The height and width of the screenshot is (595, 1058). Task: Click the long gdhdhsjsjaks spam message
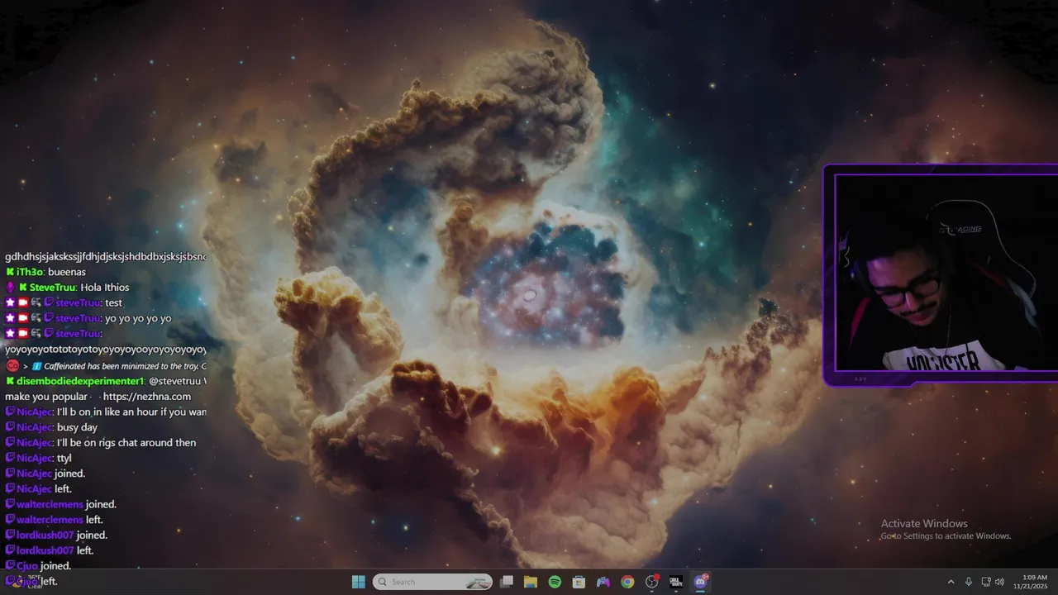click(x=106, y=257)
